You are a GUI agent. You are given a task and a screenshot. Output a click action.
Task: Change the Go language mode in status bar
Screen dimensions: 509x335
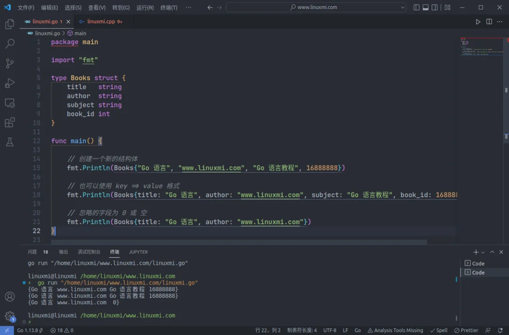[x=358, y=330]
